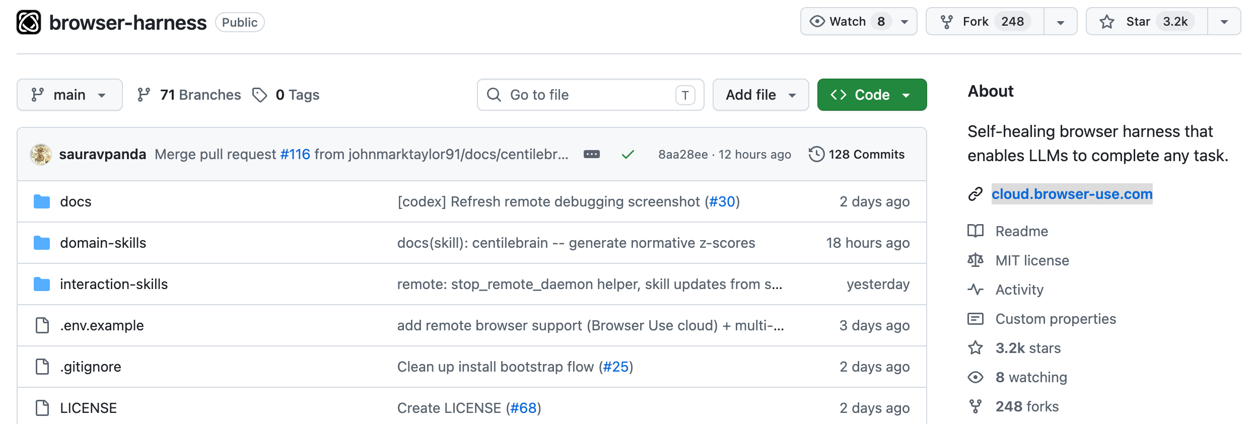Open the main branch selector dropdown
1252x424 pixels.
tap(69, 95)
